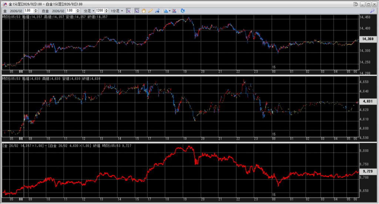
Task: Toggle the crosshair cursor display button
Action: coord(128,11)
